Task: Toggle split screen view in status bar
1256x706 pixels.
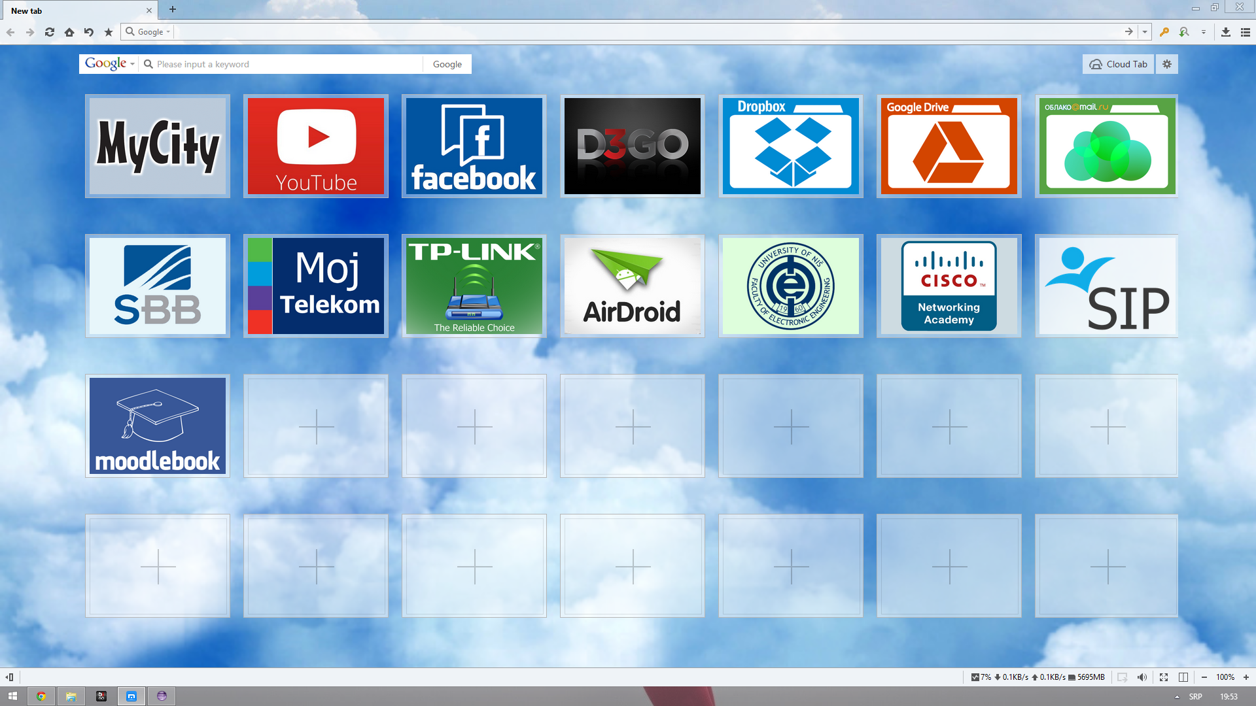Action: pos(1183,677)
